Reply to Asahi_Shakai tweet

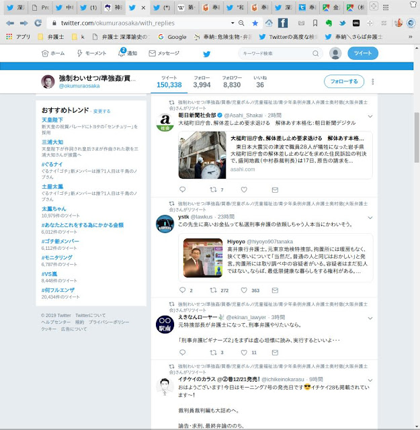[182, 189]
